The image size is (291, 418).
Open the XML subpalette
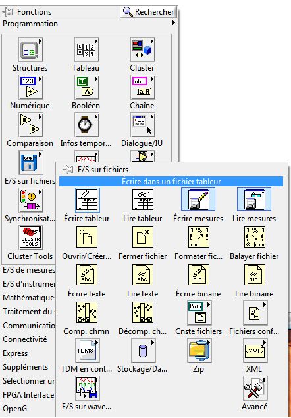point(255,351)
